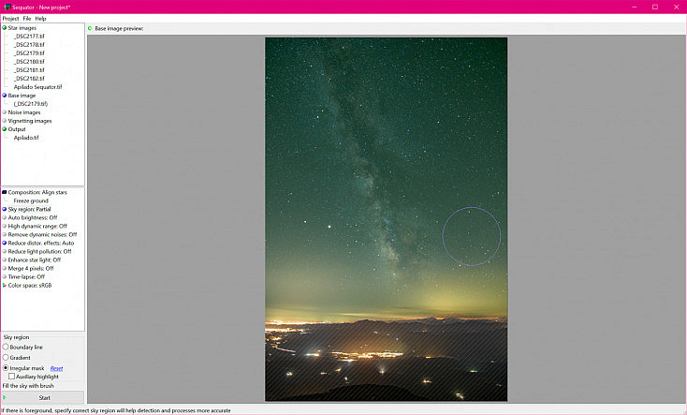This screenshot has width=687, height=415.
Task: Select the Gradient radio button
Action: tap(6, 358)
